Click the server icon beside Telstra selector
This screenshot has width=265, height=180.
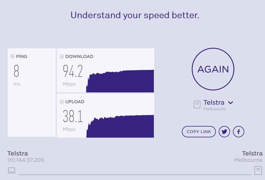click(x=197, y=105)
